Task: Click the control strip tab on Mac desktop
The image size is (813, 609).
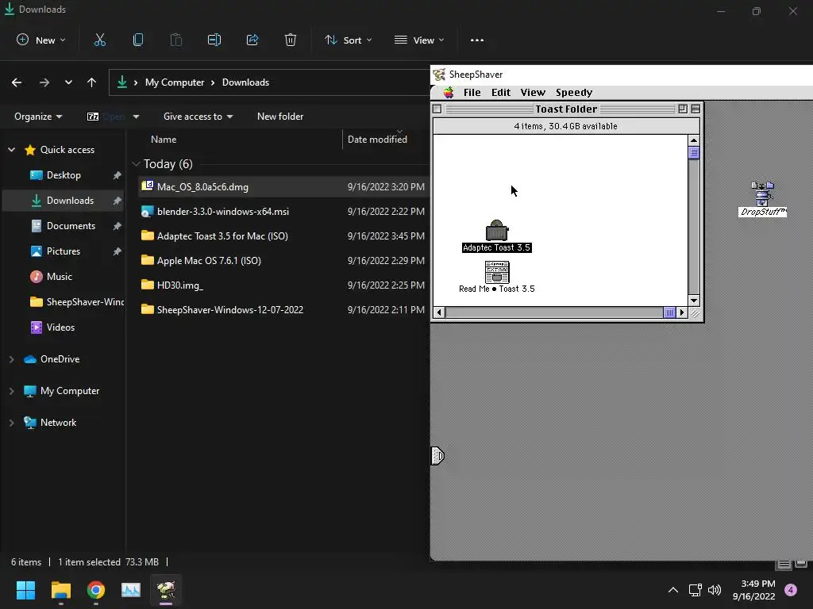Action: 437,456
